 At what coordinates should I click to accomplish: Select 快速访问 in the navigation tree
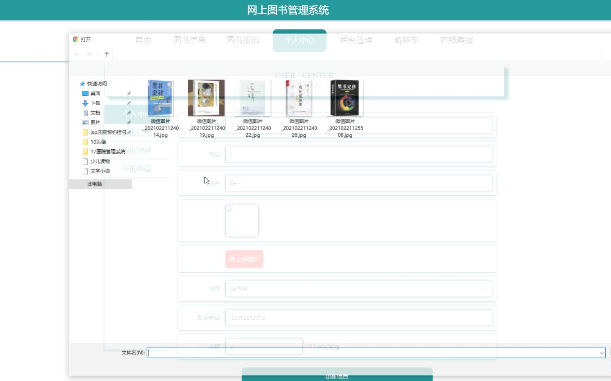[97, 84]
